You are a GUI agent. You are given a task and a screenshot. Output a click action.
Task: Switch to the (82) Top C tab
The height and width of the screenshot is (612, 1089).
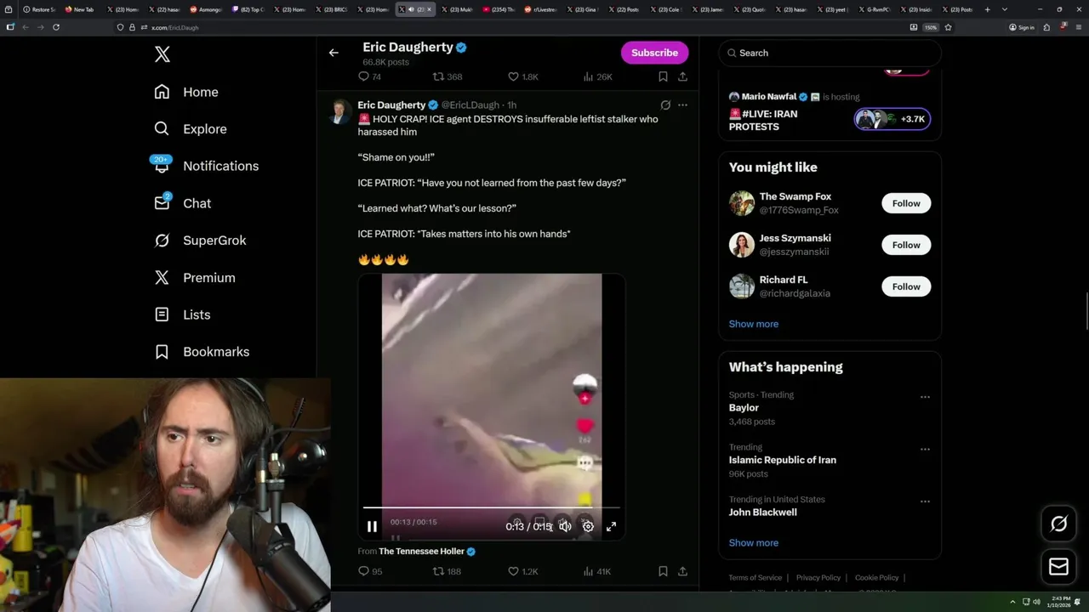click(x=246, y=9)
